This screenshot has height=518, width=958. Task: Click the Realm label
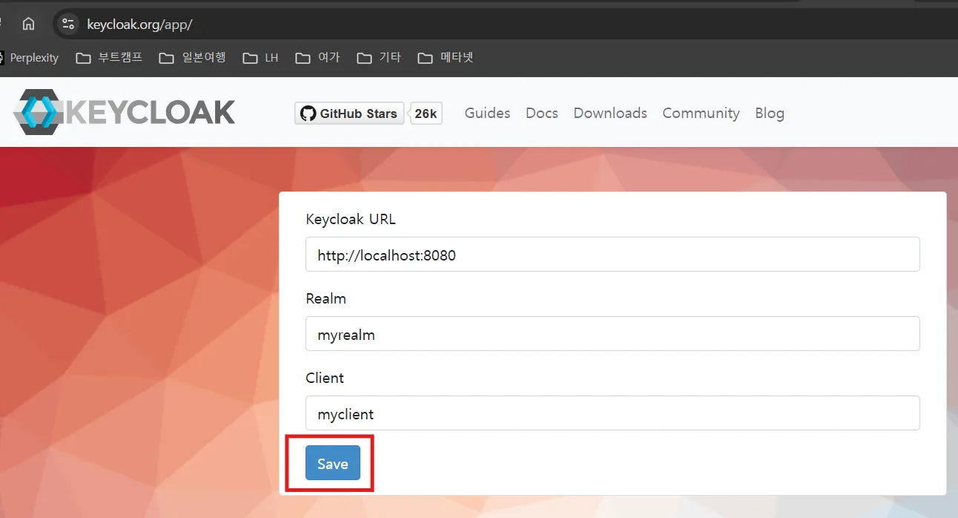click(x=326, y=298)
